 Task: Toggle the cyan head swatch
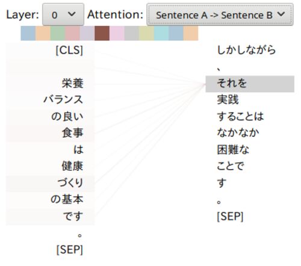point(161,33)
